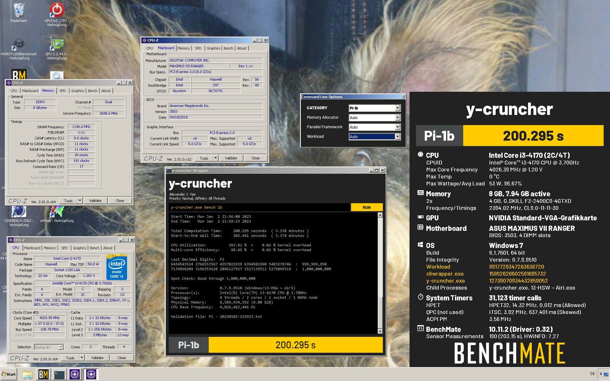Select the second CPU-Z taskbar button
Viewport: 610px width, 381px height.
click(x=91, y=374)
